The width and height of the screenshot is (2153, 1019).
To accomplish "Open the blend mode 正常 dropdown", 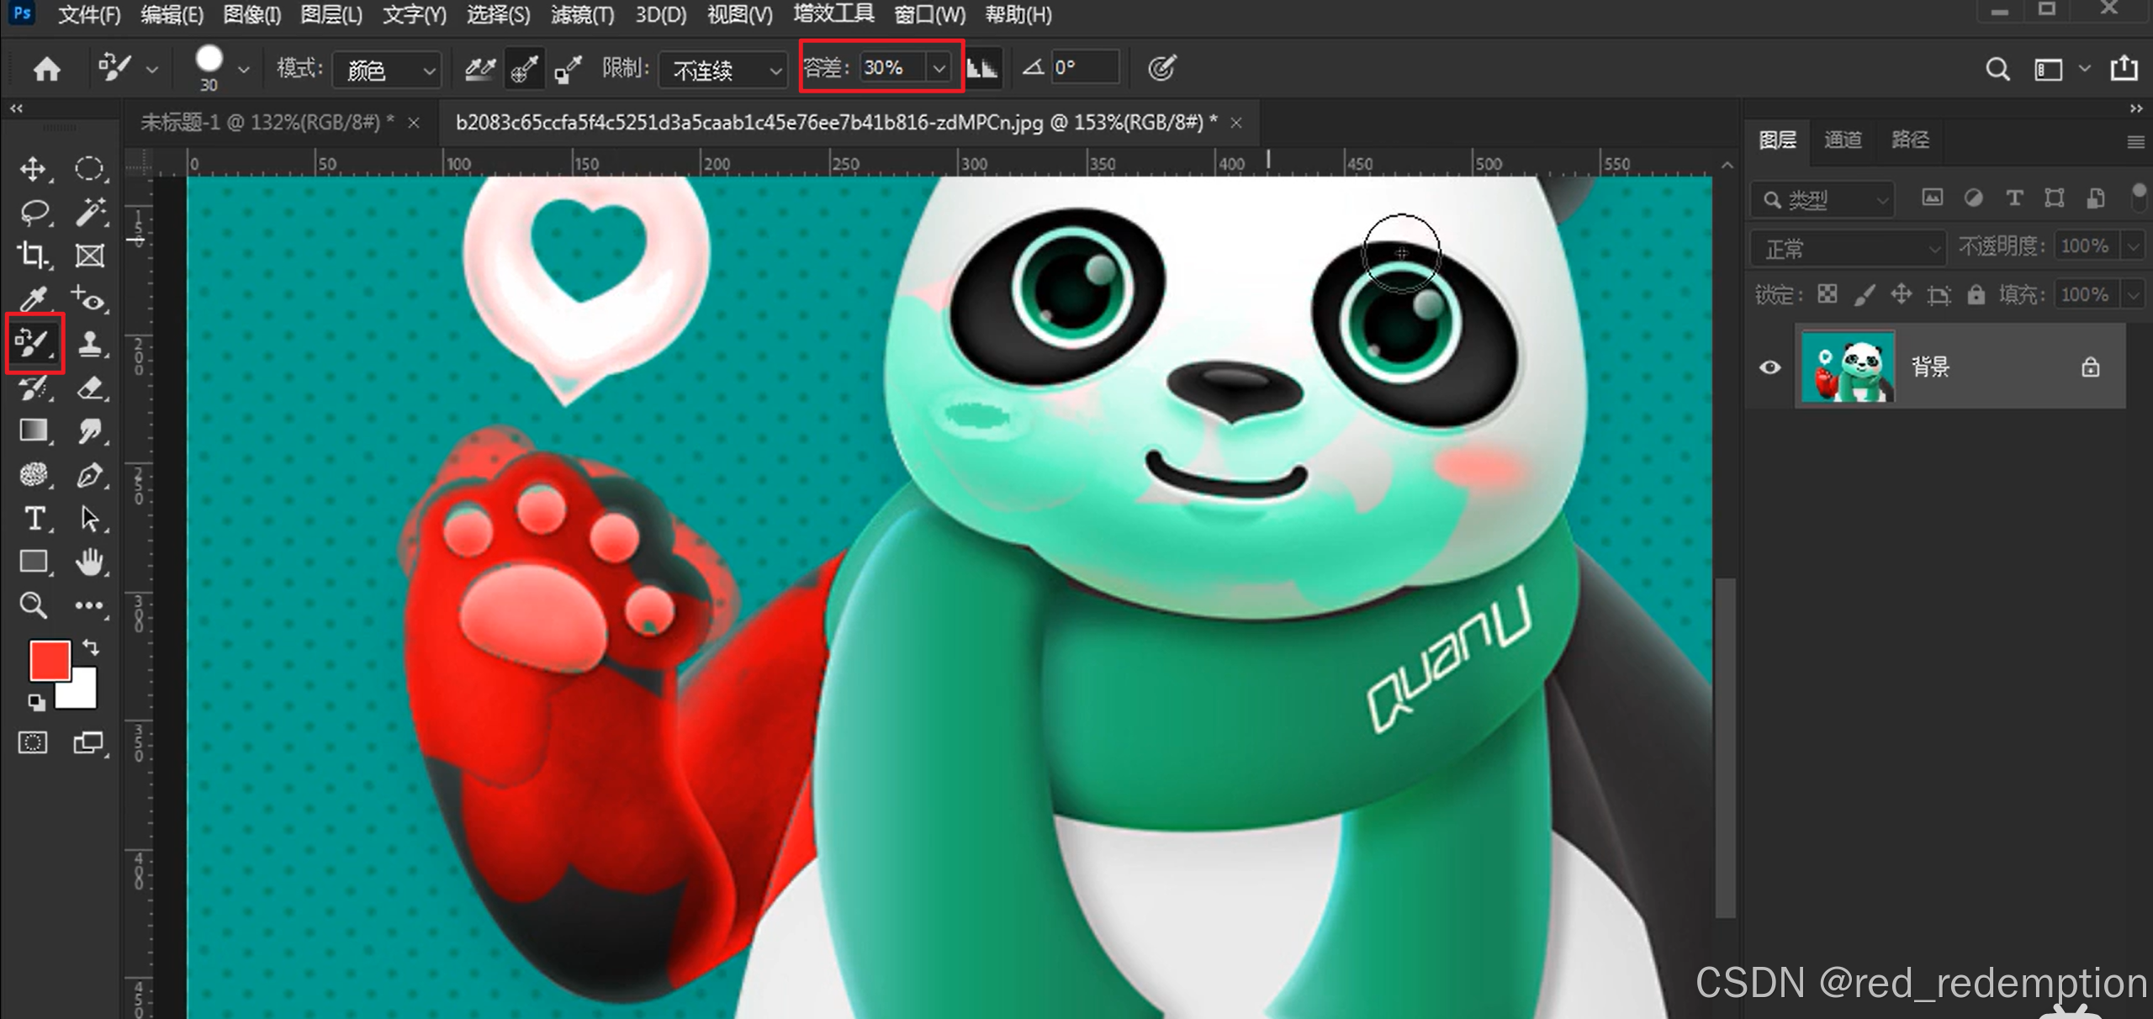I will click(1849, 249).
